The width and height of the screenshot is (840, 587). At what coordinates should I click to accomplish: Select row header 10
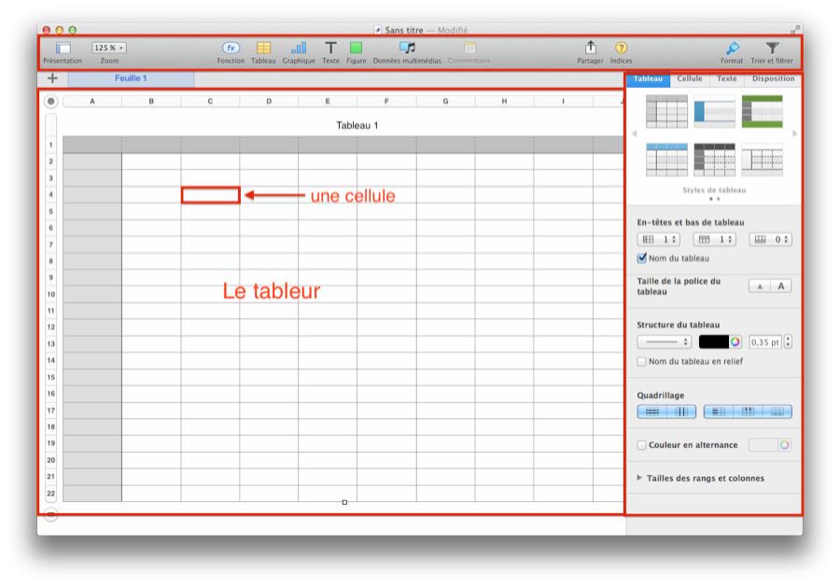coord(51,294)
